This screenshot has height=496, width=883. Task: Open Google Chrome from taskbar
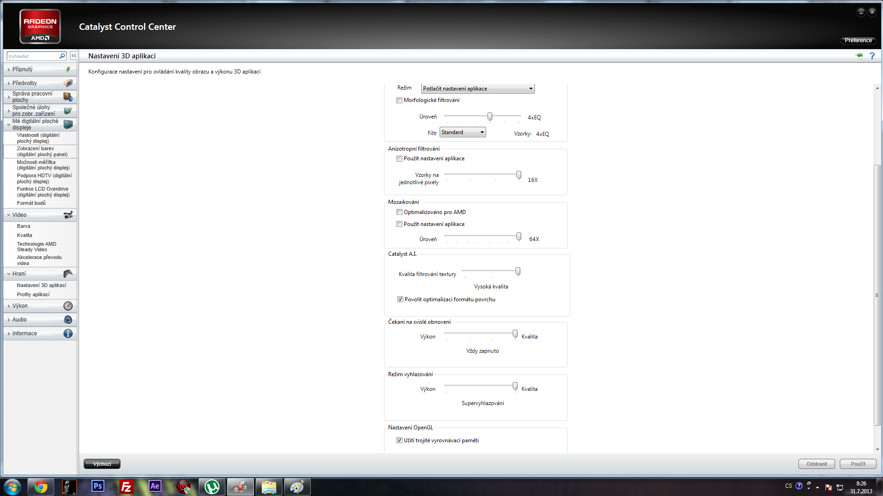coord(41,487)
